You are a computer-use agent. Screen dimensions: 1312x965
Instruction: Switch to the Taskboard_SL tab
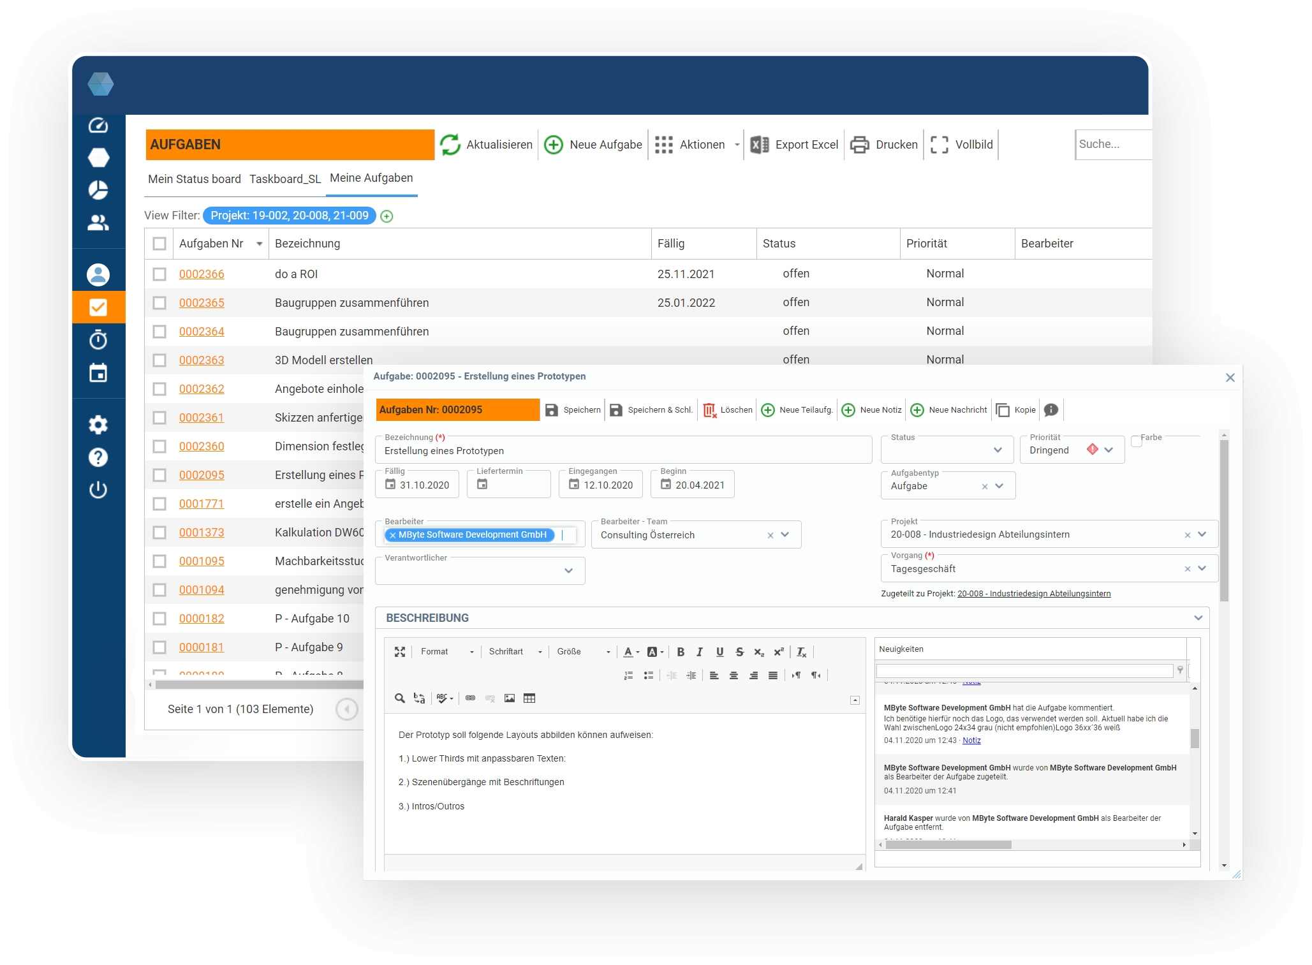(285, 179)
